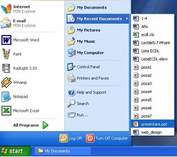
Task: Click the Control Panel icon
Action: pyautogui.click(x=71, y=67)
